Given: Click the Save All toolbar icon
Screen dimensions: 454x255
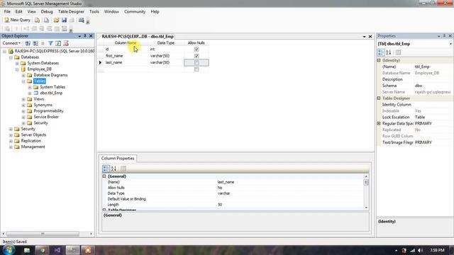Looking at the screenshot, I should [x=72, y=21].
